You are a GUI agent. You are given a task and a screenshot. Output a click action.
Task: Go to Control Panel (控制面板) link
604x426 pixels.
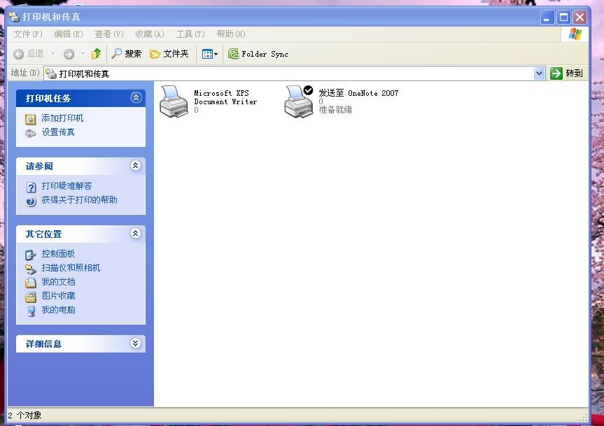click(58, 254)
